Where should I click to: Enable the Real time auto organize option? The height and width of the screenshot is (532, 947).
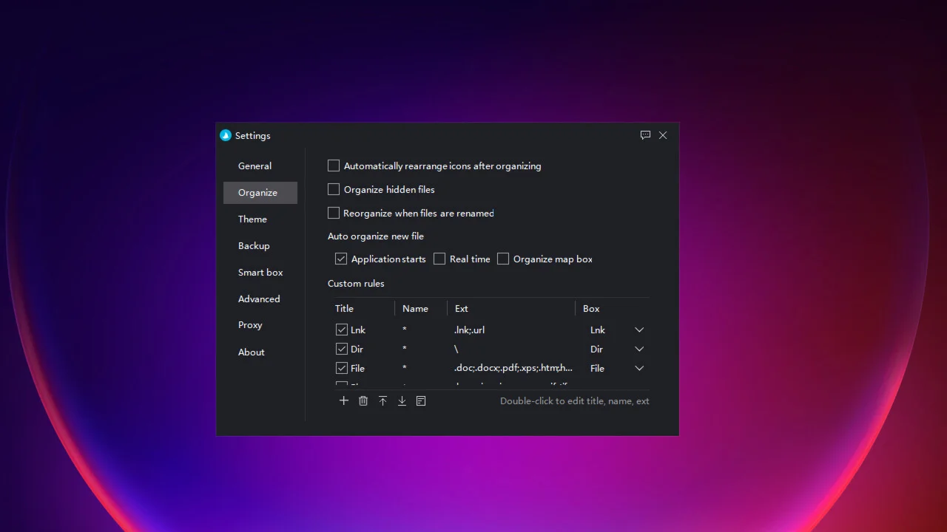click(439, 259)
